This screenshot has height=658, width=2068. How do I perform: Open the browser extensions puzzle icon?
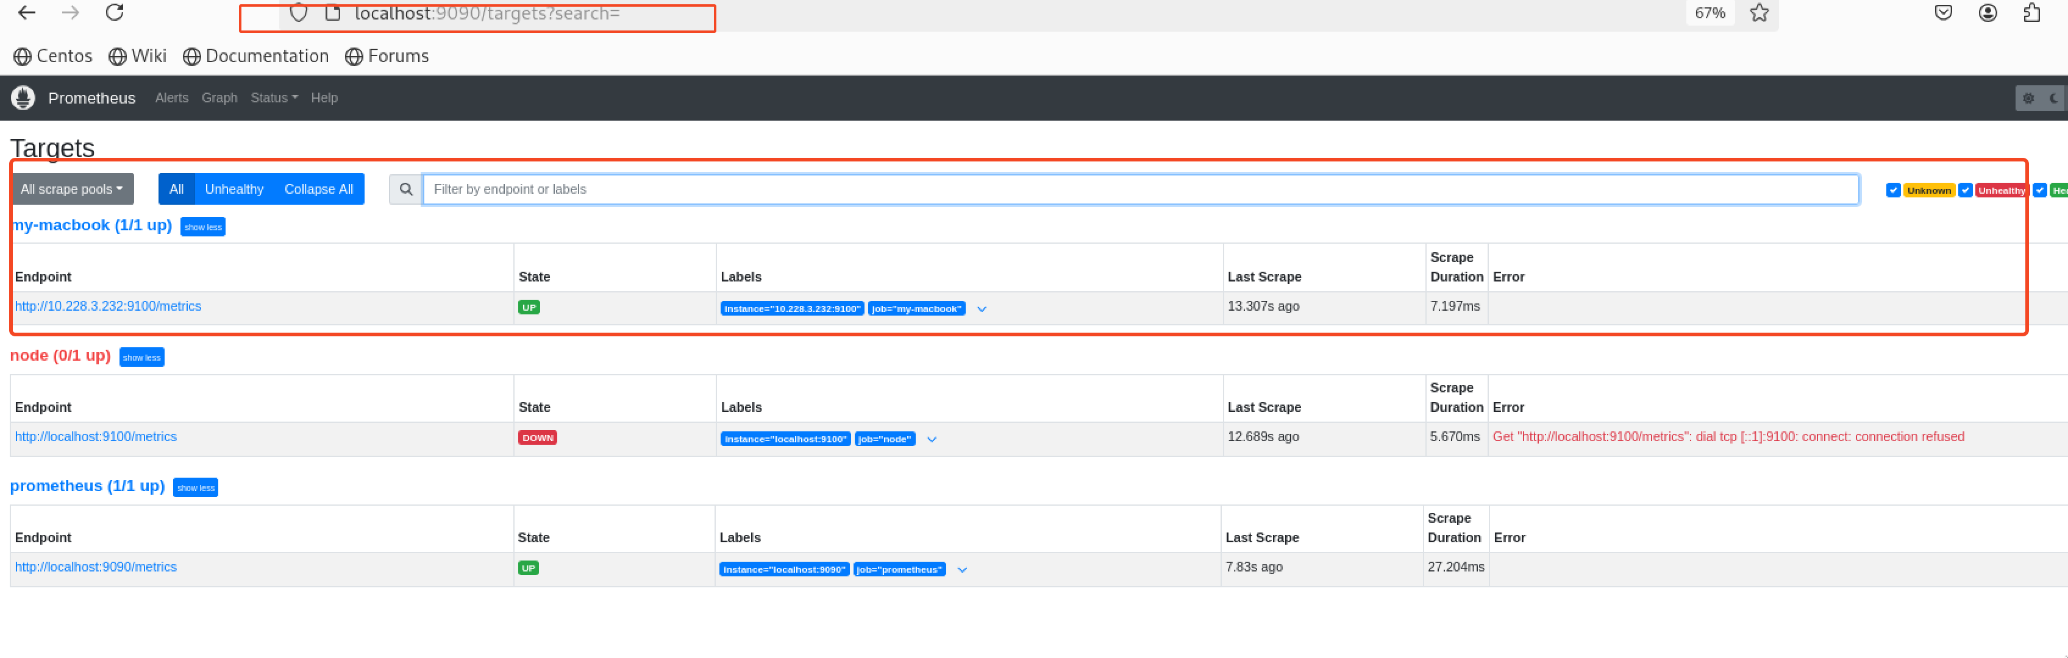point(2032,13)
